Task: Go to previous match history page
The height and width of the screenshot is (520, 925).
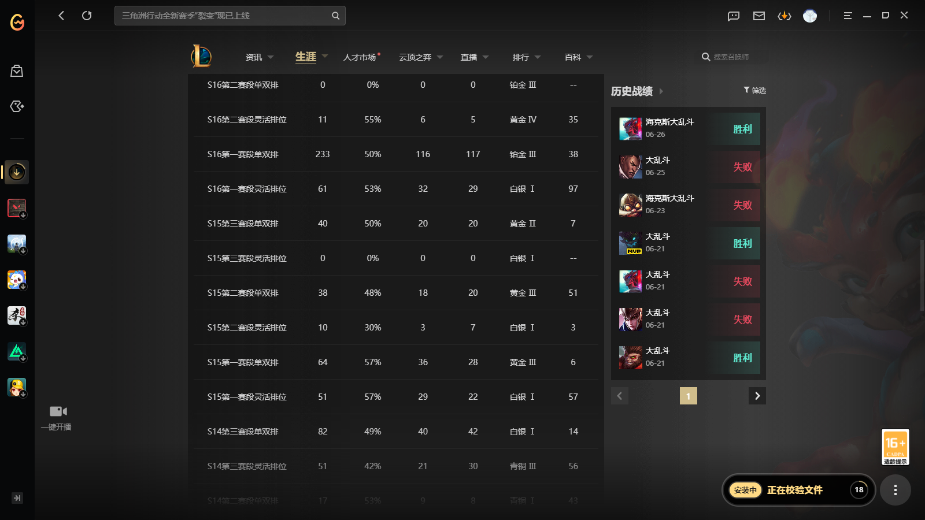Action: 620,396
